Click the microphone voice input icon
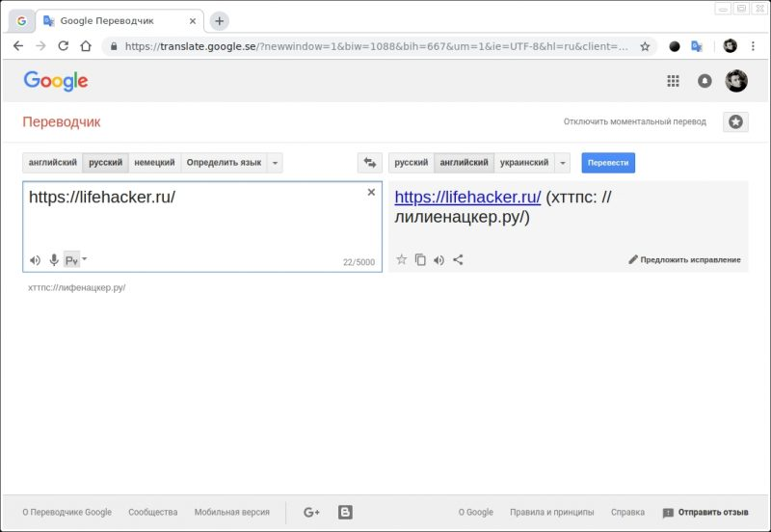Screen dimensions: 771x532 coord(54,260)
